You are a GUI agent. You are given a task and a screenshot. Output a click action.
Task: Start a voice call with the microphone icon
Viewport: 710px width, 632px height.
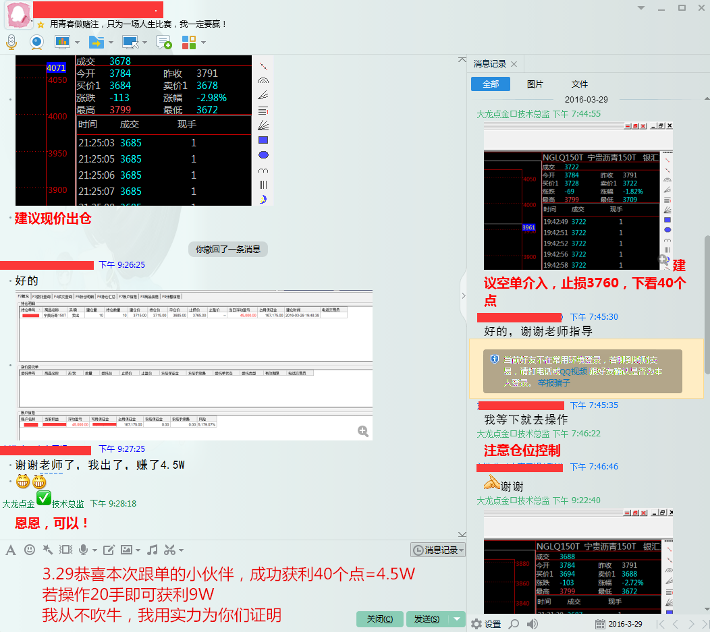click(x=11, y=42)
